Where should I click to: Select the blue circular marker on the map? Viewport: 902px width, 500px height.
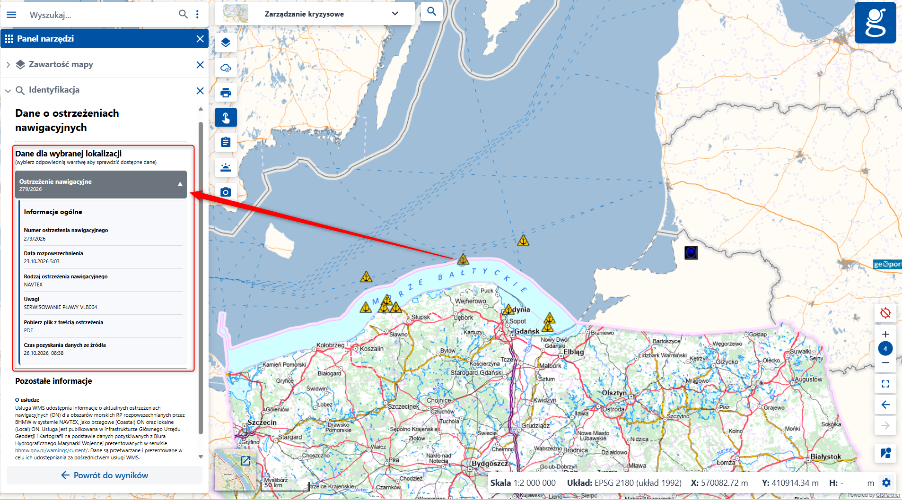click(691, 253)
